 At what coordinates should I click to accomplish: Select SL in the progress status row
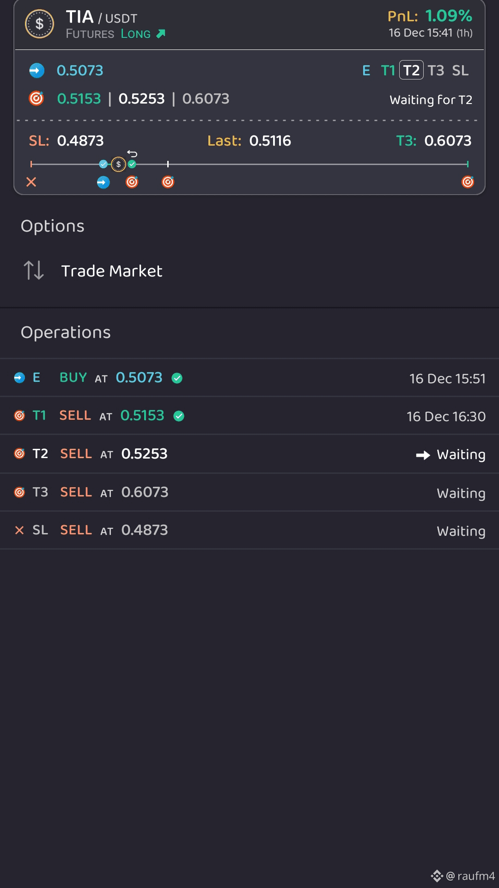pyautogui.click(x=459, y=70)
